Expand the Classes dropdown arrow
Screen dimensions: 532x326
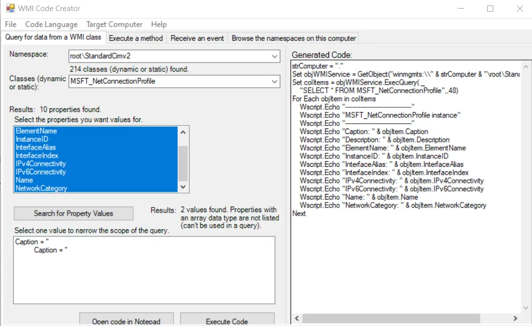[x=274, y=81]
